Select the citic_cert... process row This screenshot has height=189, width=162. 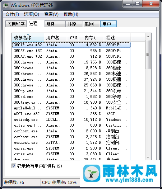[71, 126]
